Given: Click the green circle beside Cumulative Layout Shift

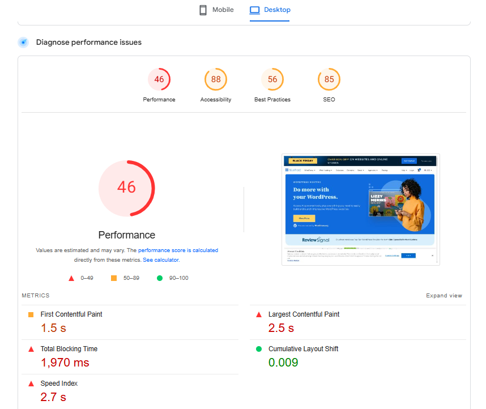Looking at the screenshot, I should click(x=259, y=349).
